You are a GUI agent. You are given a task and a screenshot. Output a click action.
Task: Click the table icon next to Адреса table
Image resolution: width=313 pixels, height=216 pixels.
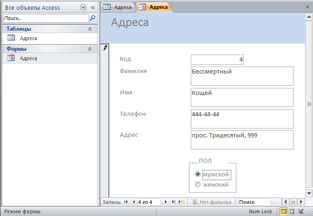[x=11, y=37]
